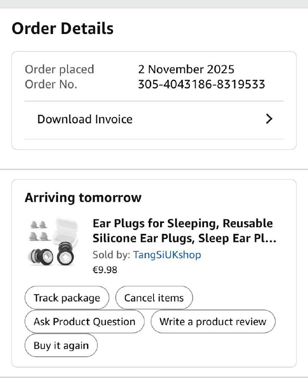
Task: Click the Order No. label
Action: point(51,85)
